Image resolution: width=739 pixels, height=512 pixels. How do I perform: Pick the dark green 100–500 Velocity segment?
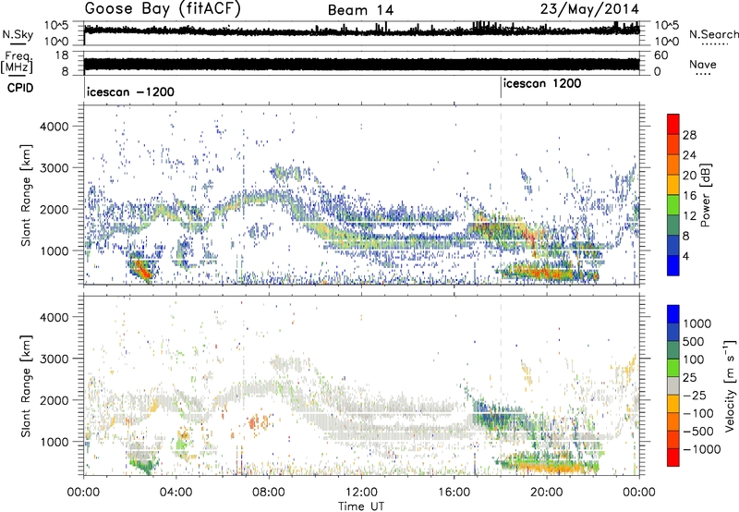pyautogui.click(x=673, y=350)
